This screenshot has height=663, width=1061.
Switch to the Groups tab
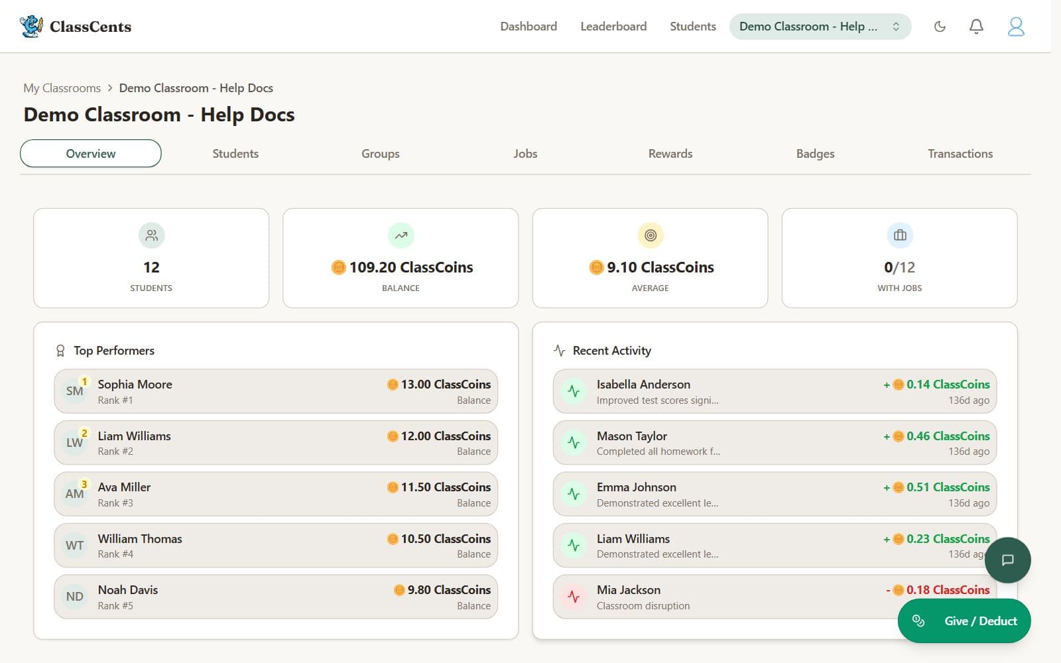tap(381, 153)
